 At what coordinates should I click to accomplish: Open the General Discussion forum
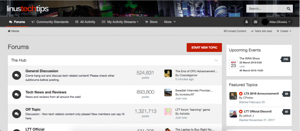click(x=42, y=71)
